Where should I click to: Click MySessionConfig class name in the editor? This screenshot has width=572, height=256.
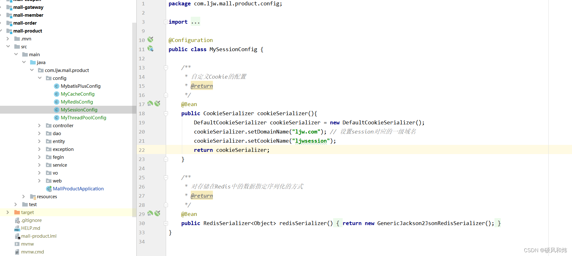(233, 49)
